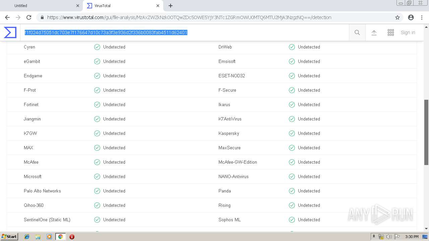
Task: Open the media player taskbar icon
Action: coord(49,237)
